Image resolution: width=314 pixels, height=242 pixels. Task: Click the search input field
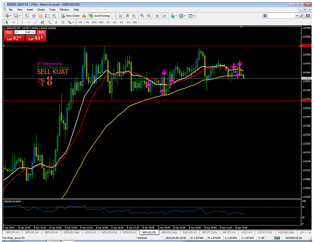click(x=281, y=16)
